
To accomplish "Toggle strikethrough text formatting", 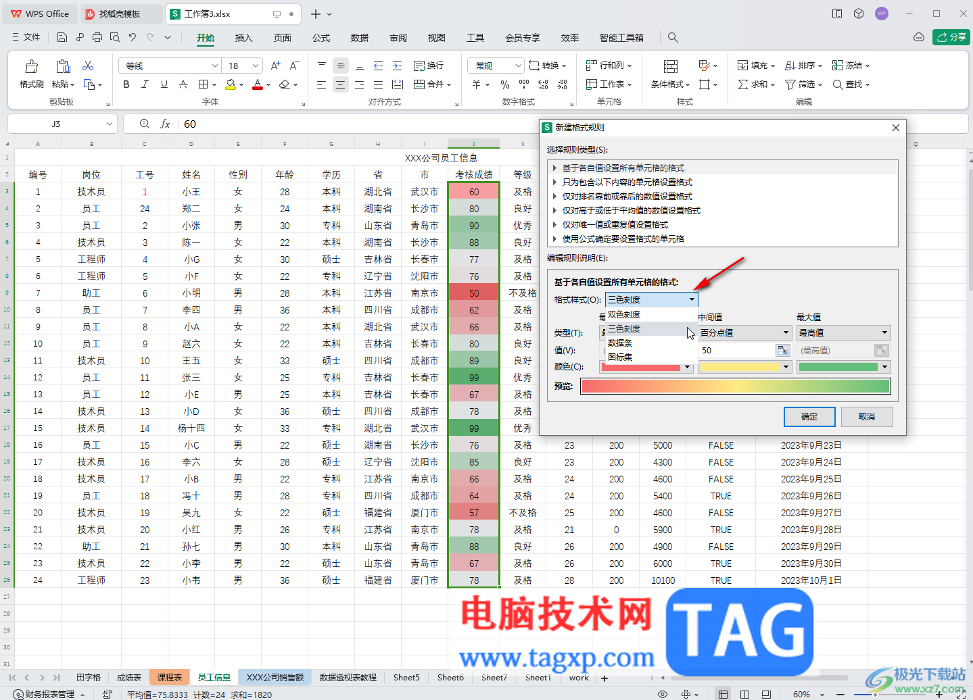I will point(183,84).
